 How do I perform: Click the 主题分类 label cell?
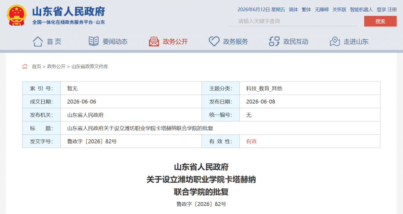(x=220, y=89)
